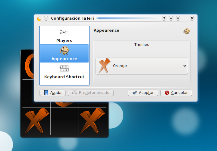Click the empty bottom-center cell of game board
This screenshot has height=151, width=217.
[64, 121]
